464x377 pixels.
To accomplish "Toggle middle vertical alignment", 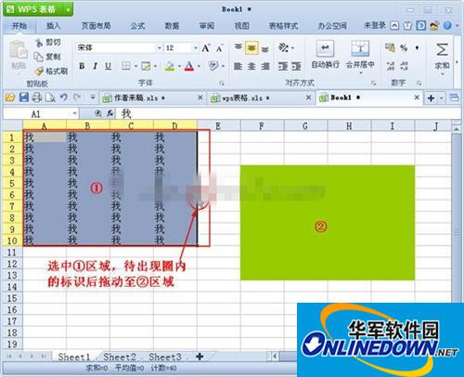I will point(251,48).
